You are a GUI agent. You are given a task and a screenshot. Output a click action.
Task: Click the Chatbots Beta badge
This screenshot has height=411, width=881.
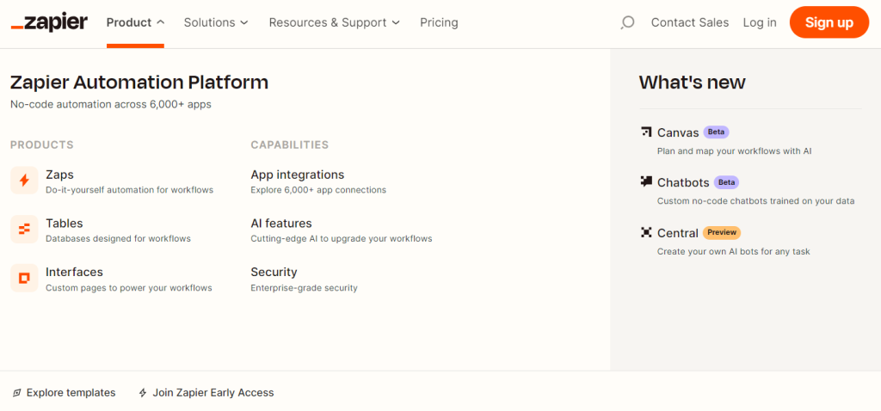tap(726, 182)
